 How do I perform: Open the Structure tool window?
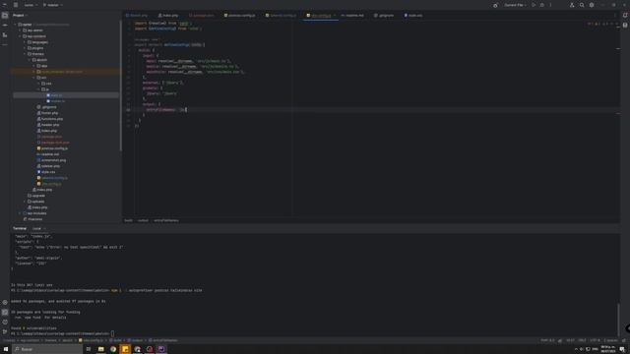[5, 35]
